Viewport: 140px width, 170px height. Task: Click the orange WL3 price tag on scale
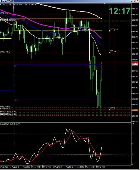(135, 110)
